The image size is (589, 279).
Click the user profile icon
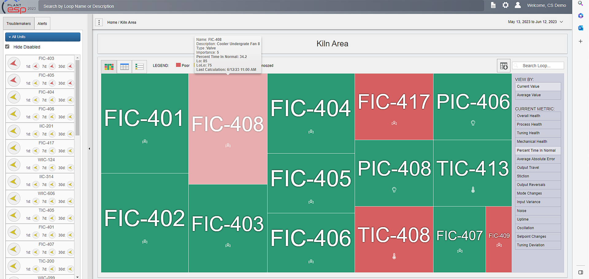(518, 5)
